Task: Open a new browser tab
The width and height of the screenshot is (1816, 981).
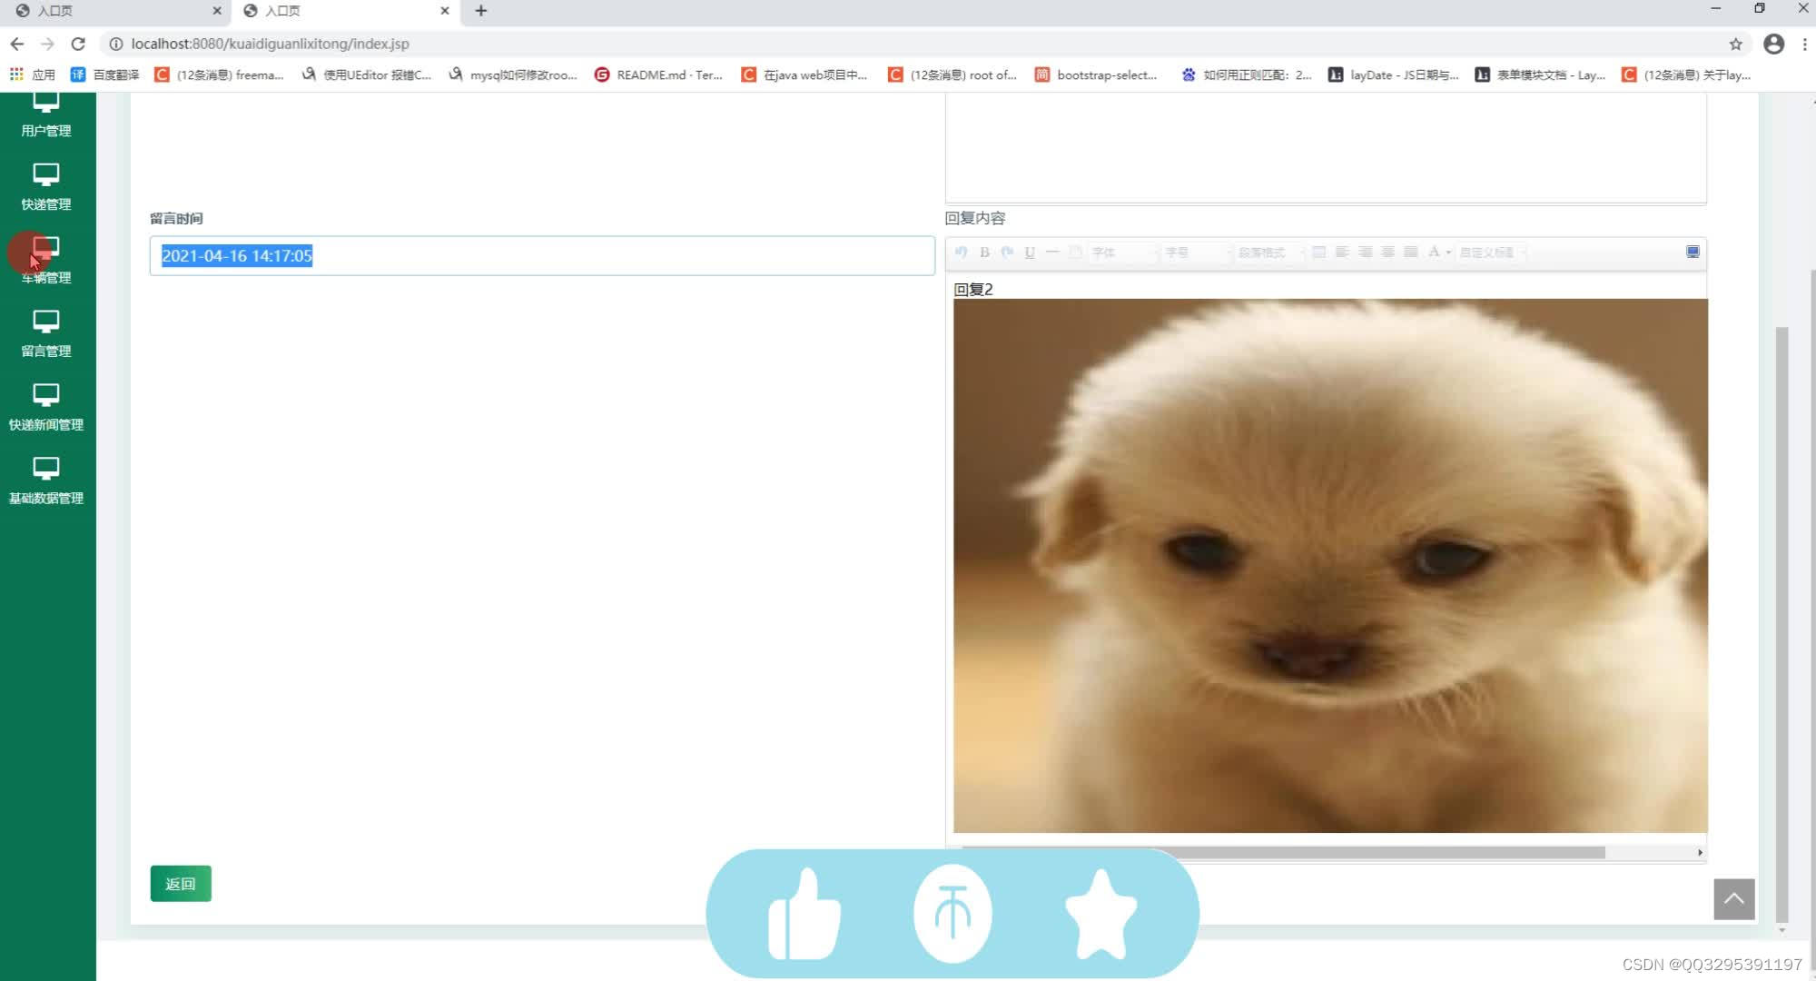Action: [481, 11]
